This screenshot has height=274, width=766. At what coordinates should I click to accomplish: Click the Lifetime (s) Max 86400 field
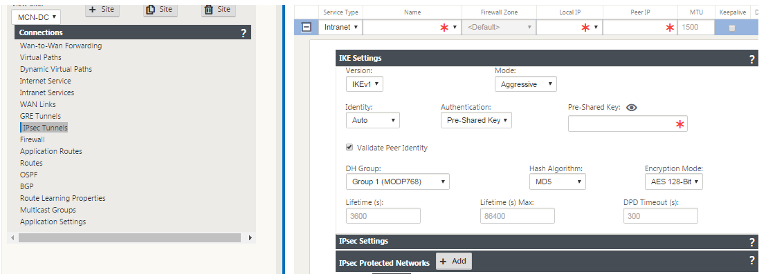518,216
